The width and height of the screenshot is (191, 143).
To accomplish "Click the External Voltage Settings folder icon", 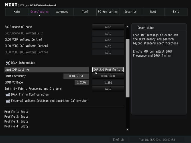I will tap(8, 101).
